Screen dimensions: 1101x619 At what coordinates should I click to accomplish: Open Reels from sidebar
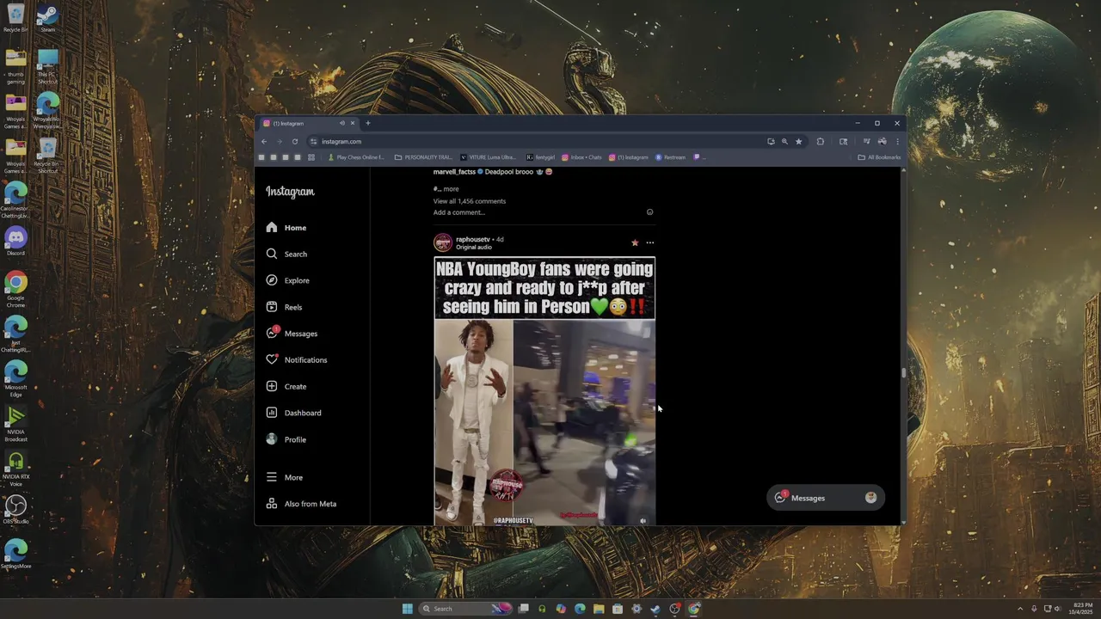click(284, 307)
